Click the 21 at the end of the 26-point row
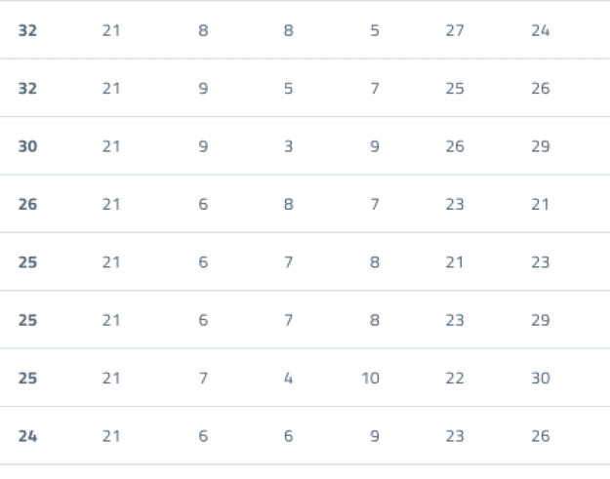 pyautogui.click(x=541, y=204)
